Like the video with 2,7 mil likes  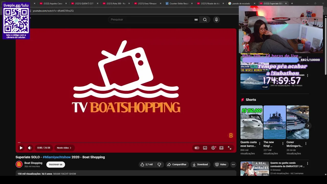(x=146, y=165)
